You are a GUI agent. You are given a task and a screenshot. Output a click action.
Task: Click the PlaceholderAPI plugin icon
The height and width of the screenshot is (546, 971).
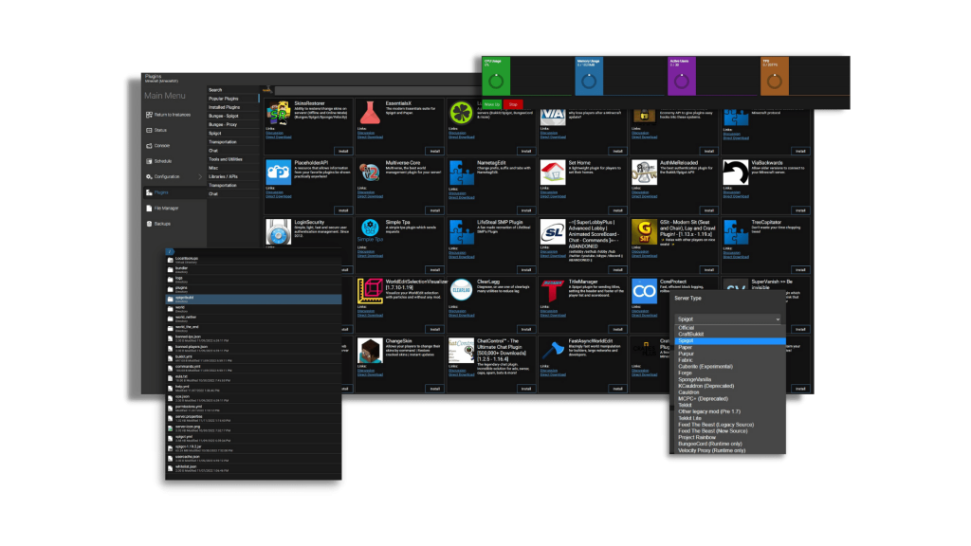(x=278, y=173)
